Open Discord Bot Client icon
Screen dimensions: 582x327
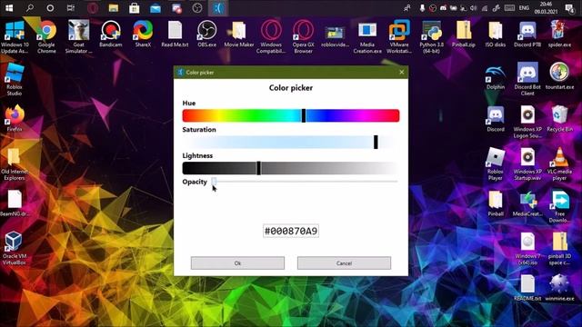point(527,79)
